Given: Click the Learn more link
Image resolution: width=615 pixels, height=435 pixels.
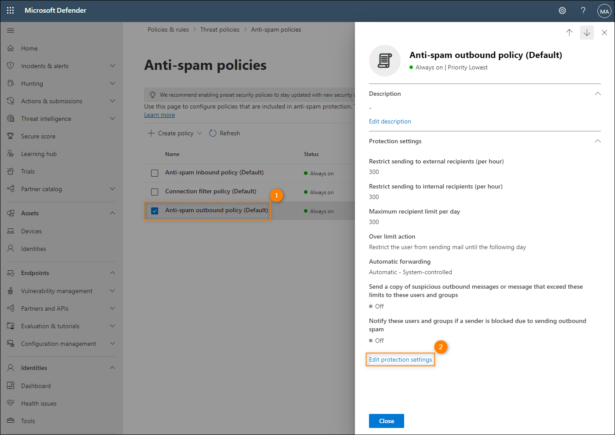Looking at the screenshot, I should click(x=159, y=115).
